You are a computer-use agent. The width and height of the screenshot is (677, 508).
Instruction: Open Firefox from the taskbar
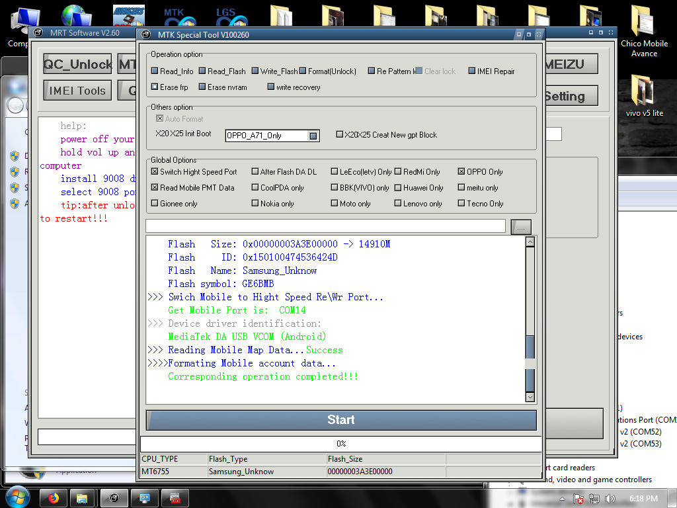click(53, 499)
